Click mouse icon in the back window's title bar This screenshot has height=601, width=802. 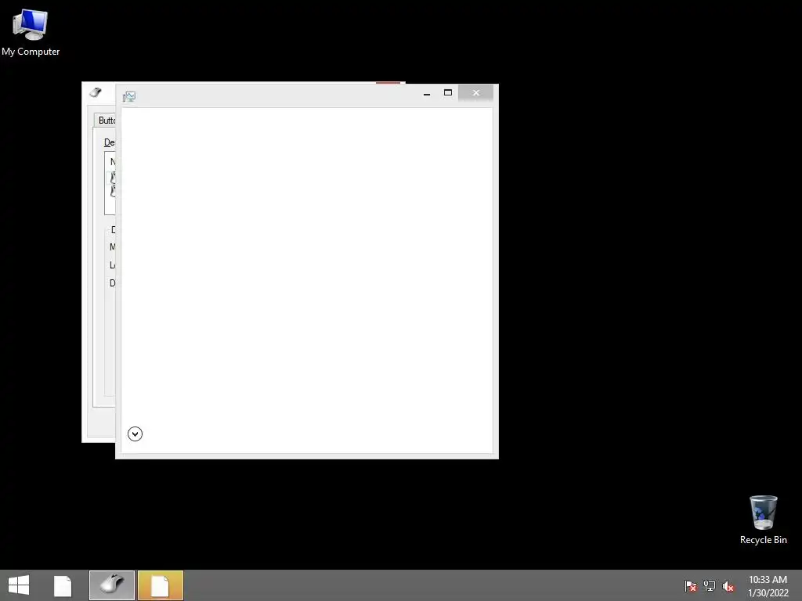point(96,92)
